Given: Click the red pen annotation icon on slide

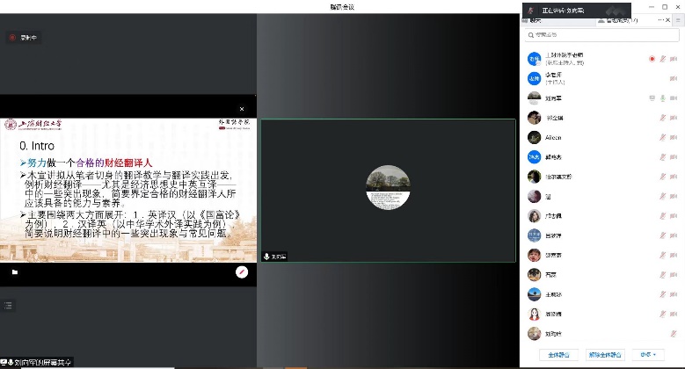Looking at the screenshot, I should coord(241,272).
